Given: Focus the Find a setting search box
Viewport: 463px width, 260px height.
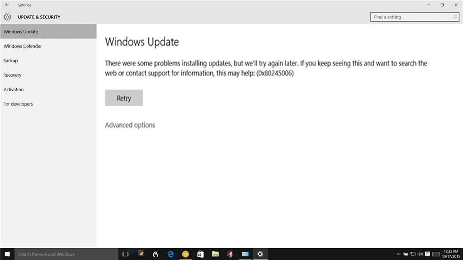Looking at the screenshot, I should tap(415, 17).
